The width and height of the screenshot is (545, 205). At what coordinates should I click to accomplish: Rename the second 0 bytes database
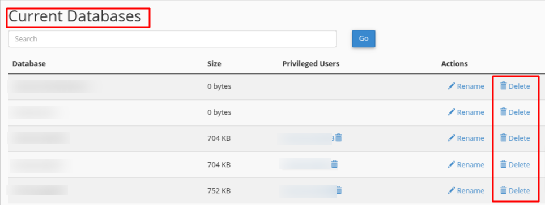[466, 112]
